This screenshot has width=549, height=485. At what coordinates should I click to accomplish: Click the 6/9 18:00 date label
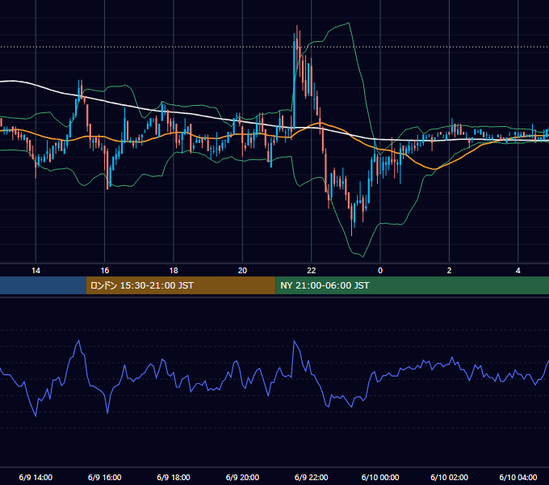174,477
